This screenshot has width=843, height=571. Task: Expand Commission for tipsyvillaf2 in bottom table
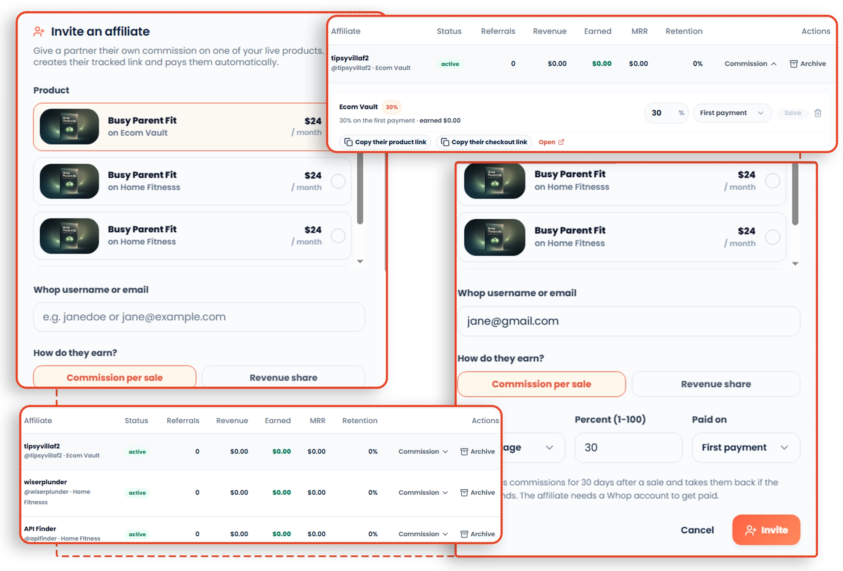[x=423, y=451]
